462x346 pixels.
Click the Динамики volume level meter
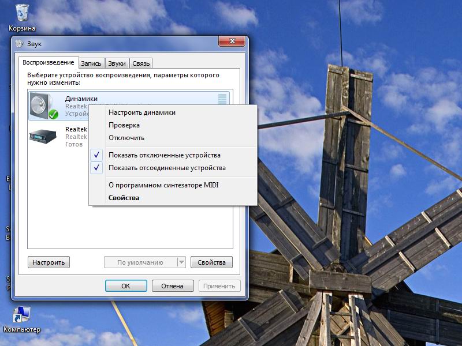point(222,99)
